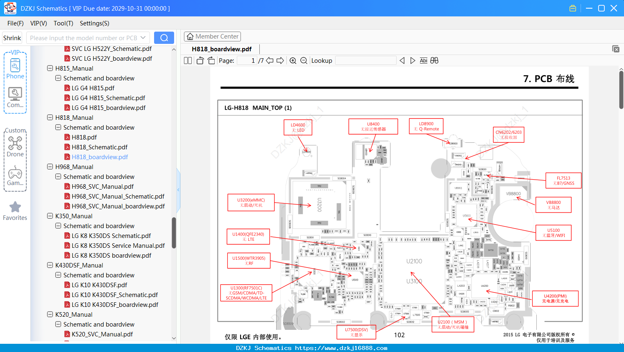Go to the next page with the right arrow
This screenshot has width=624, height=352.
point(280,61)
